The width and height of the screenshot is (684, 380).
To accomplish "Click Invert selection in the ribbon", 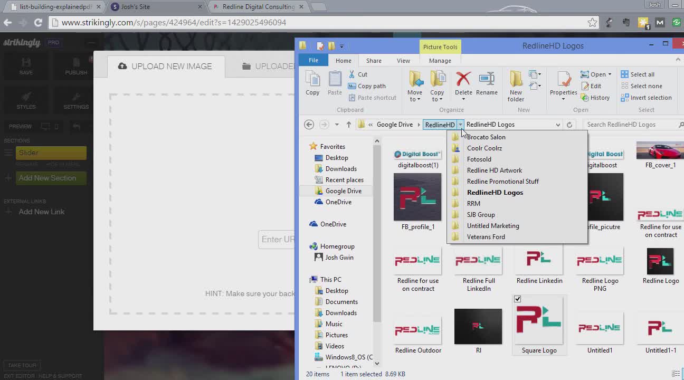I will (647, 98).
